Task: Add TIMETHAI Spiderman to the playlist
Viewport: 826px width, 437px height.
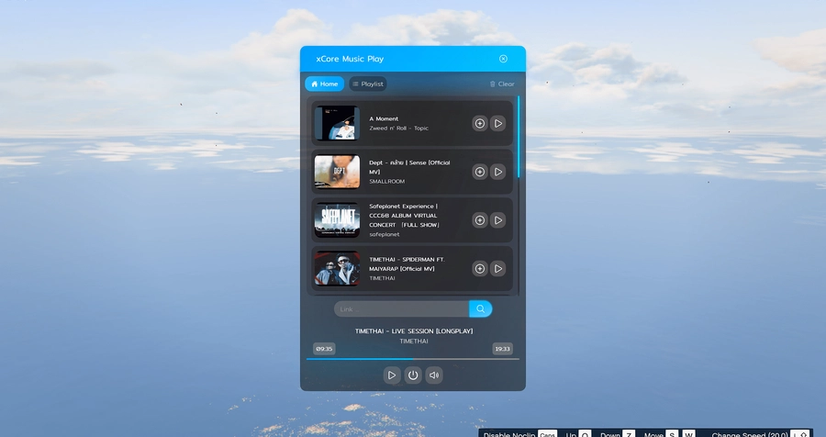Action: [x=479, y=269]
